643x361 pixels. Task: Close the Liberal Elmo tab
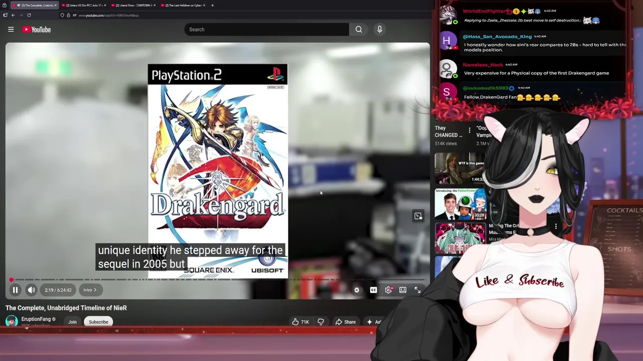point(154,5)
